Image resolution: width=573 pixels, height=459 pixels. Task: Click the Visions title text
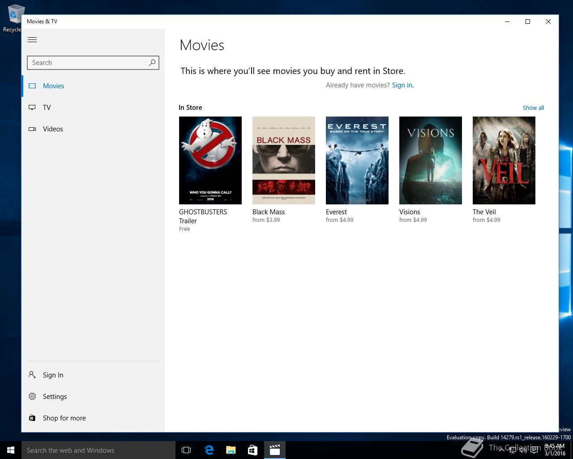(410, 212)
